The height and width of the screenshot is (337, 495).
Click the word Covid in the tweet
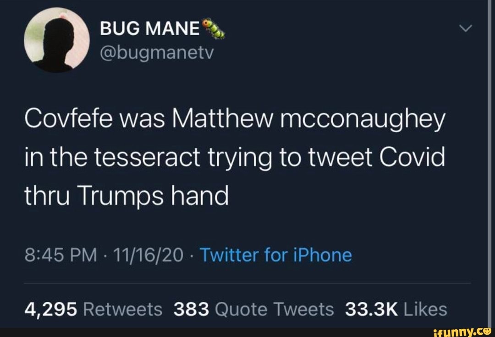(412, 156)
